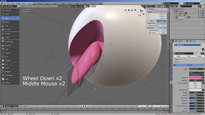Hide Camera in the outliner
The image size is (205, 115).
[201, 13]
